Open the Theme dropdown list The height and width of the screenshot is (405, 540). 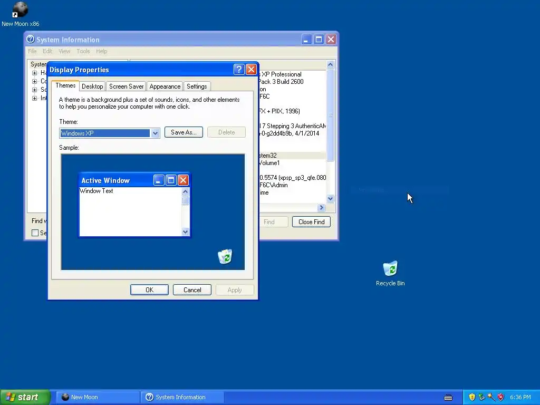point(156,133)
